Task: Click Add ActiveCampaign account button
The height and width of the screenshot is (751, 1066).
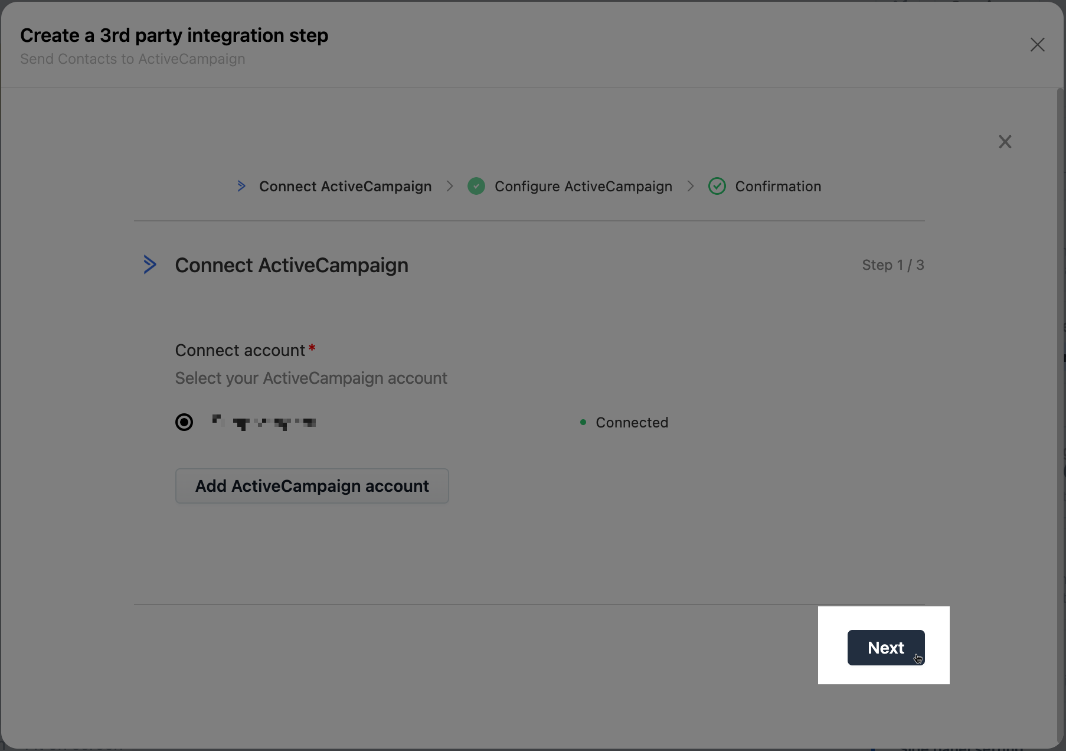Action: (x=312, y=486)
